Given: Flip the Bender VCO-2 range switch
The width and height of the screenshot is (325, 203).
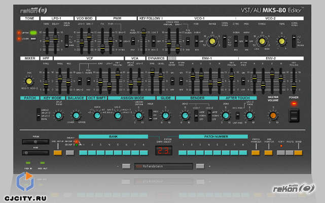Looking at the screenshot, I should pyautogui.click(x=209, y=116).
